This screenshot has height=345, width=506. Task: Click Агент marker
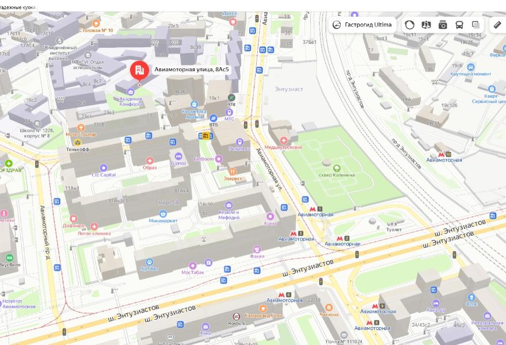tap(270, 216)
